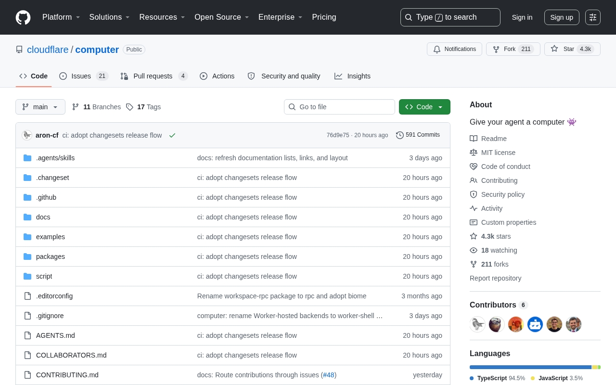Open the second contributor avatar
Image resolution: width=616 pixels, height=385 pixels.
click(x=497, y=324)
